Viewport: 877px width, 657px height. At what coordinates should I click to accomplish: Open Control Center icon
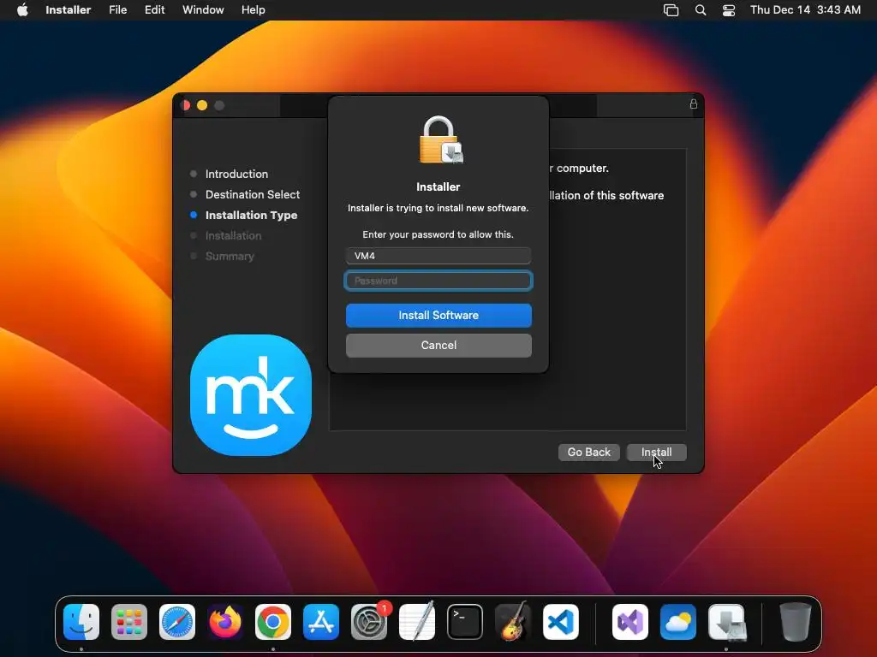click(x=729, y=10)
